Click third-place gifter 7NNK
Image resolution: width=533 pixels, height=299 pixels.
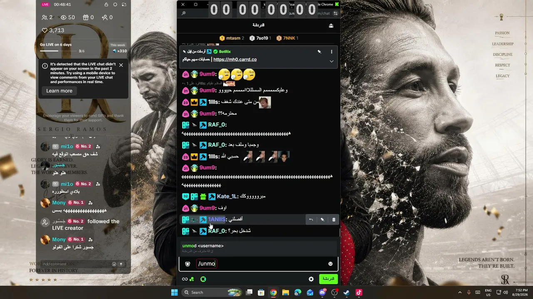287,38
